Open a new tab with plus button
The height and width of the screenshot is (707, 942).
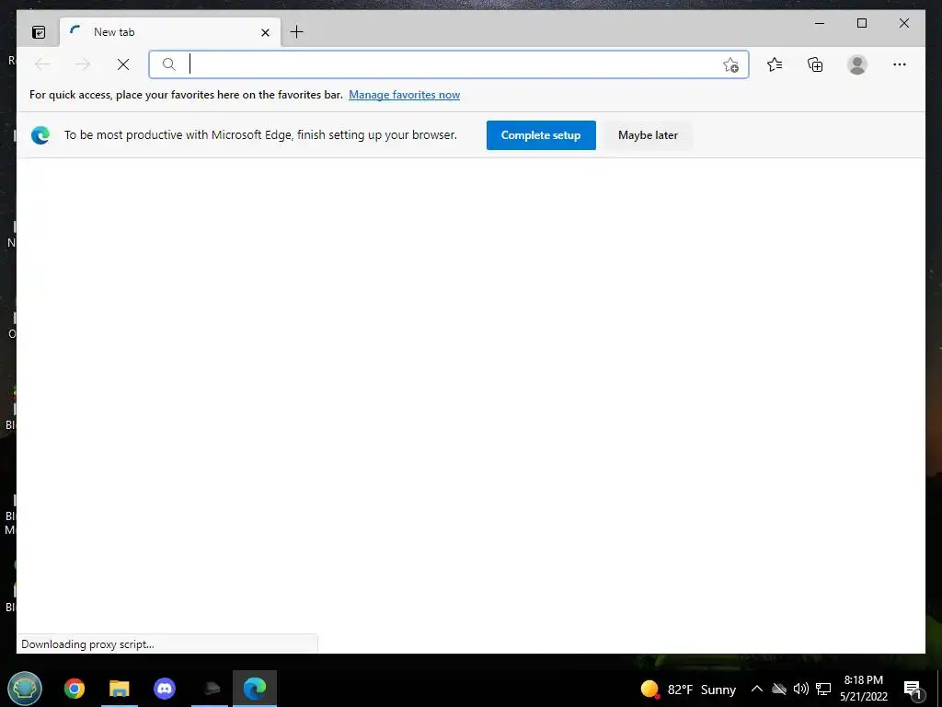click(x=297, y=32)
